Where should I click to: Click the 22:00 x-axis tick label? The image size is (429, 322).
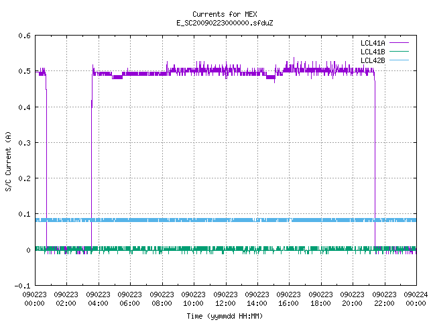pos(384,303)
